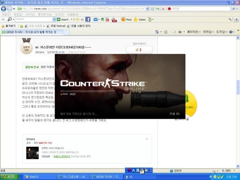Screen dimensions: 240x180
Task: Click the browser Back button
Action: 4,9
